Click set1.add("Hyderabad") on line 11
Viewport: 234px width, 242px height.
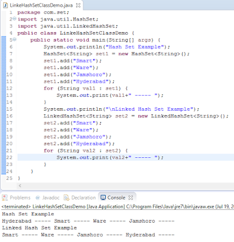(79, 82)
